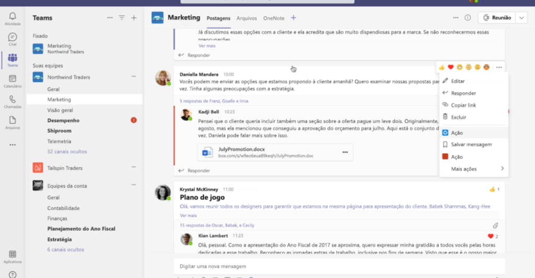Click the plus icon to join or create a team
Screen dimensions: 535x278
[x=134, y=18]
